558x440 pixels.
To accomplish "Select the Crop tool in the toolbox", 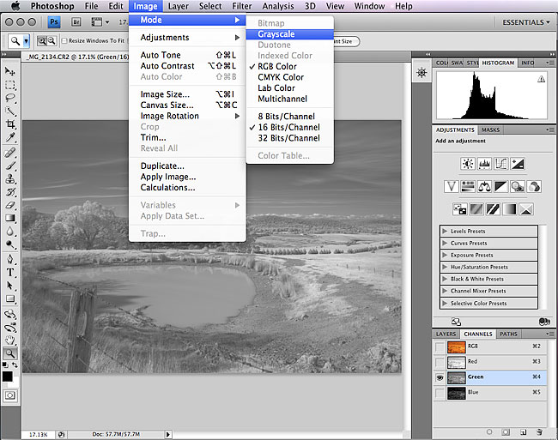I will pyautogui.click(x=10, y=124).
